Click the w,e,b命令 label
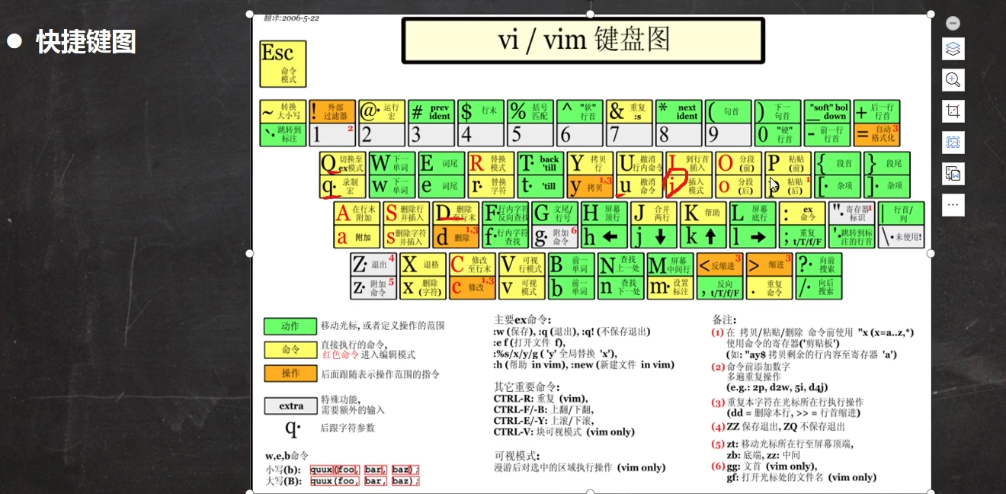The width and height of the screenshot is (1006, 494). pyautogui.click(x=287, y=456)
